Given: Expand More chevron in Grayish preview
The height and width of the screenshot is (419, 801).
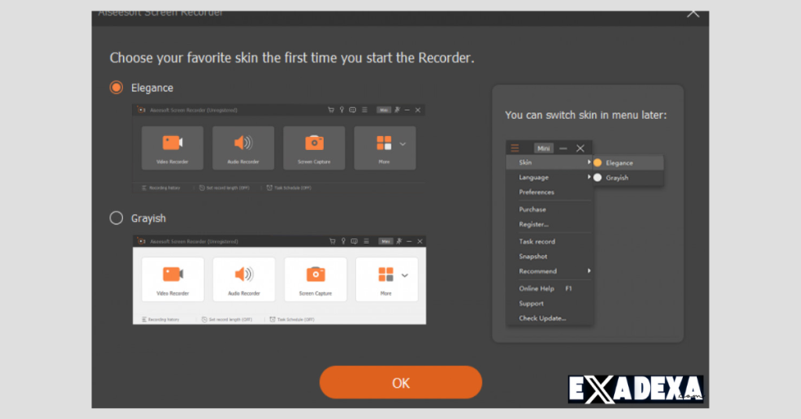Looking at the screenshot, I should pos(404,276).
